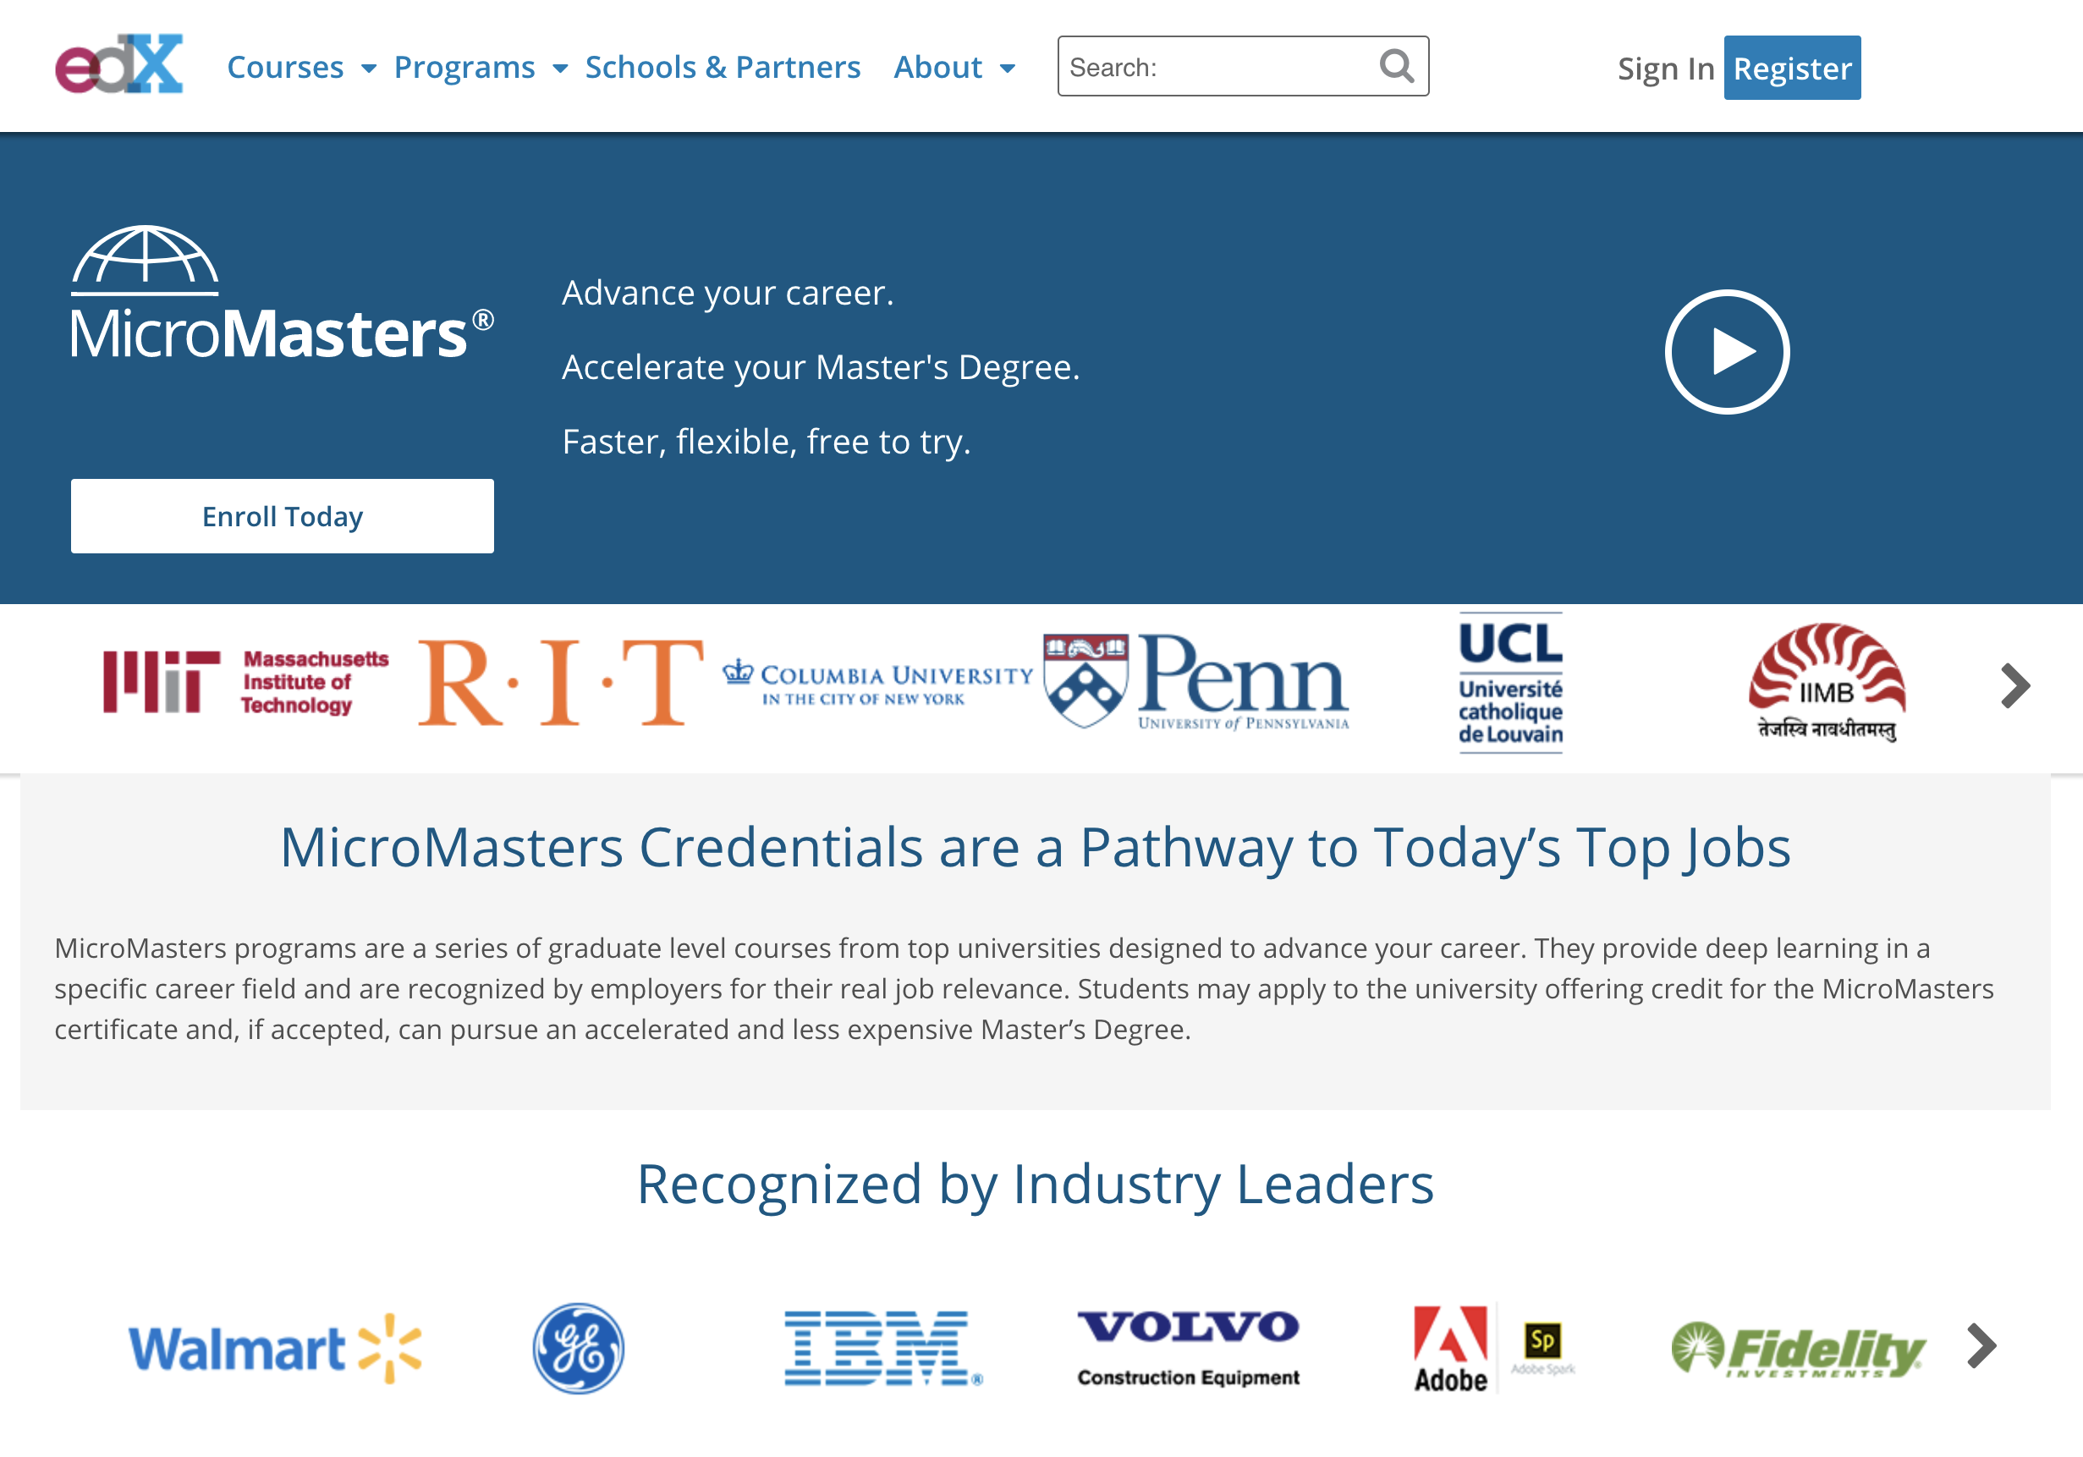Advance the industry leaders carousel

1981,1345
